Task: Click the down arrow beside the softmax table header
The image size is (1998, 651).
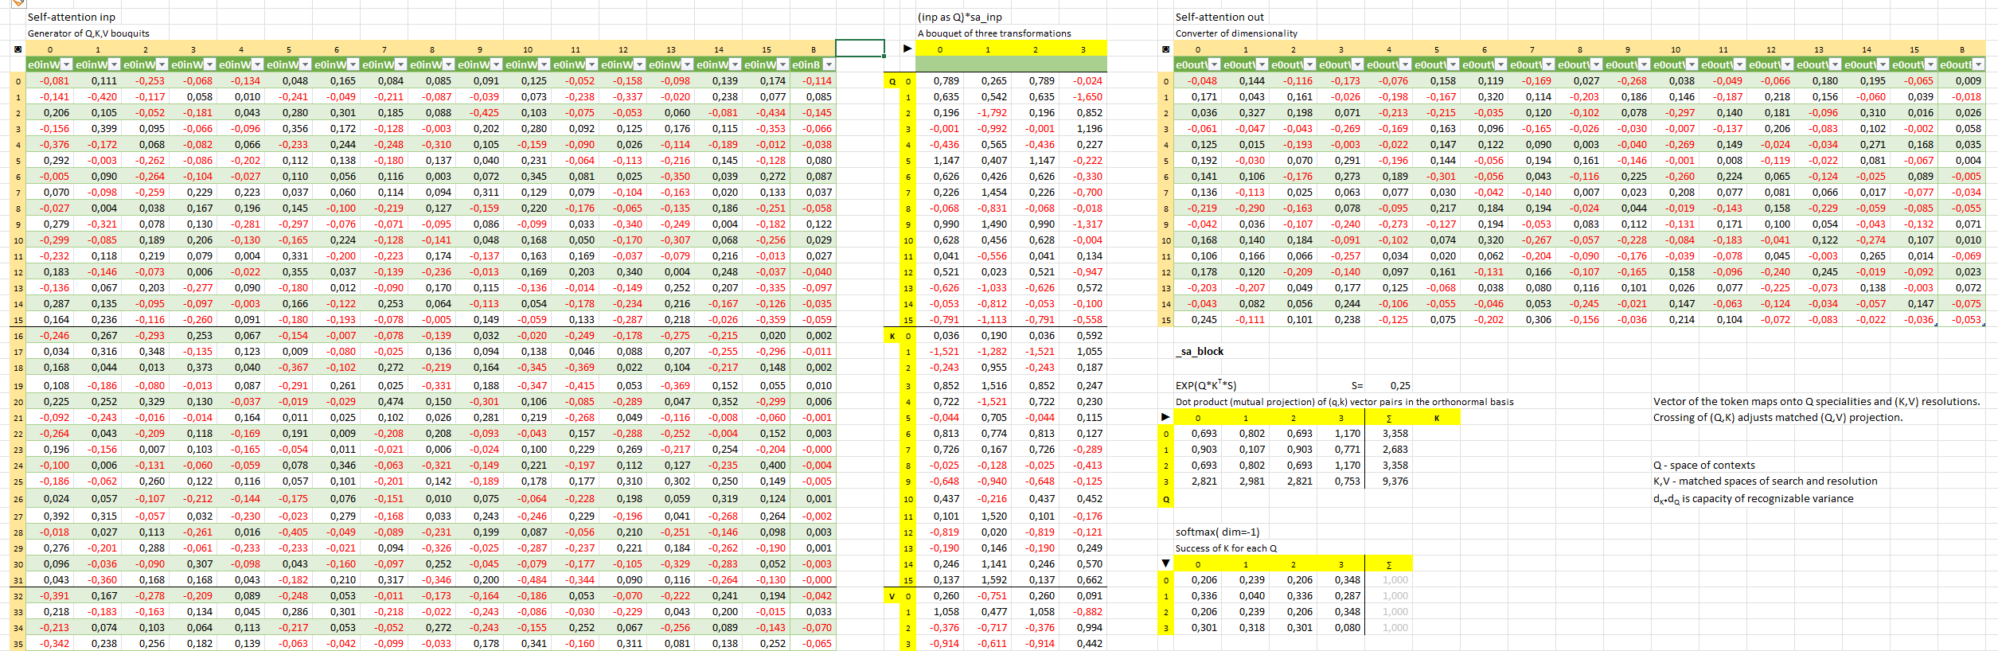Action: click(1165, 563)
